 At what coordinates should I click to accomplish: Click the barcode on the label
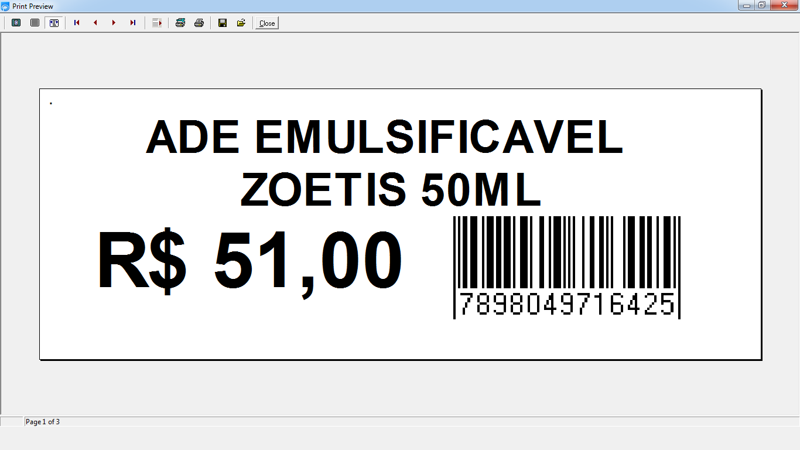point(567,267)
